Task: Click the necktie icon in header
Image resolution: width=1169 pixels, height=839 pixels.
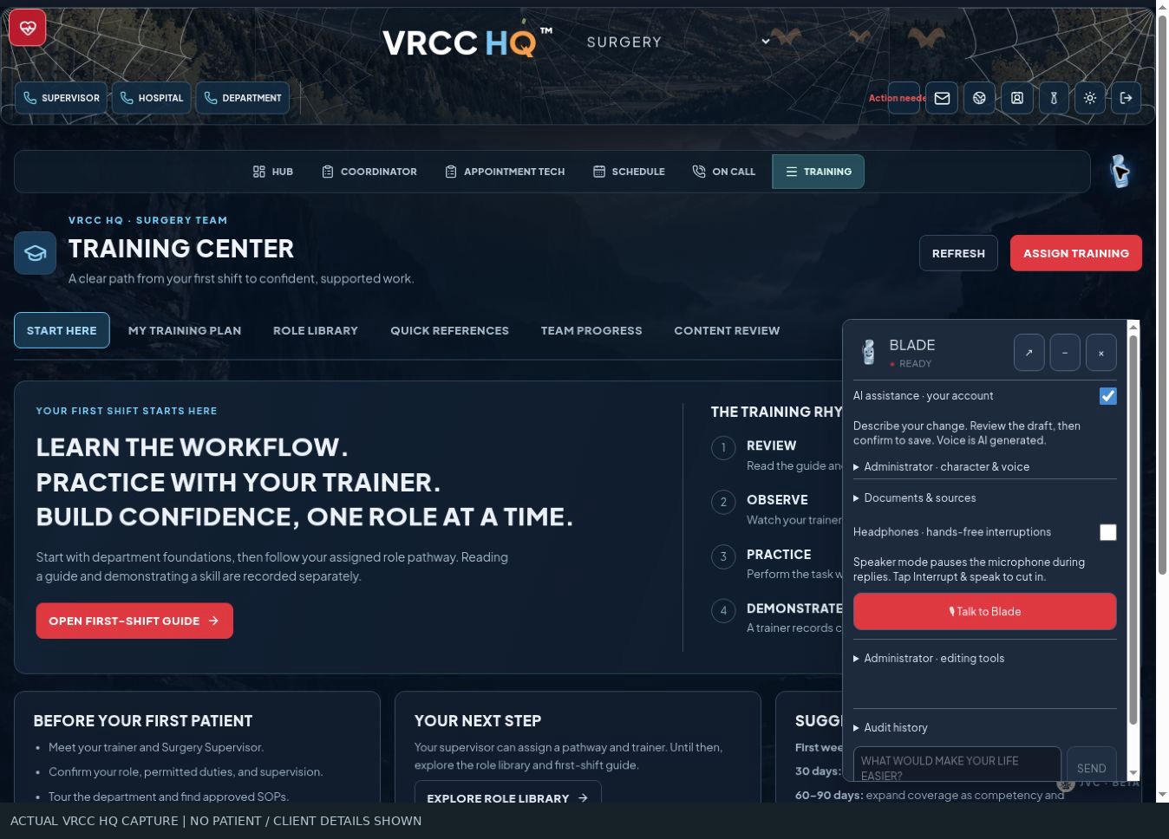Action: coord(1054,98)
